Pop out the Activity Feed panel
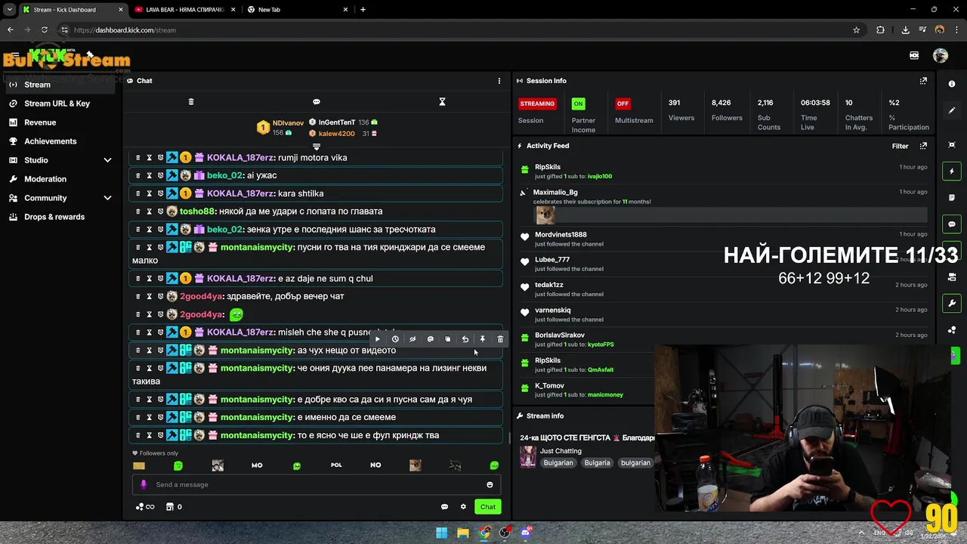 tap(923, 146)
